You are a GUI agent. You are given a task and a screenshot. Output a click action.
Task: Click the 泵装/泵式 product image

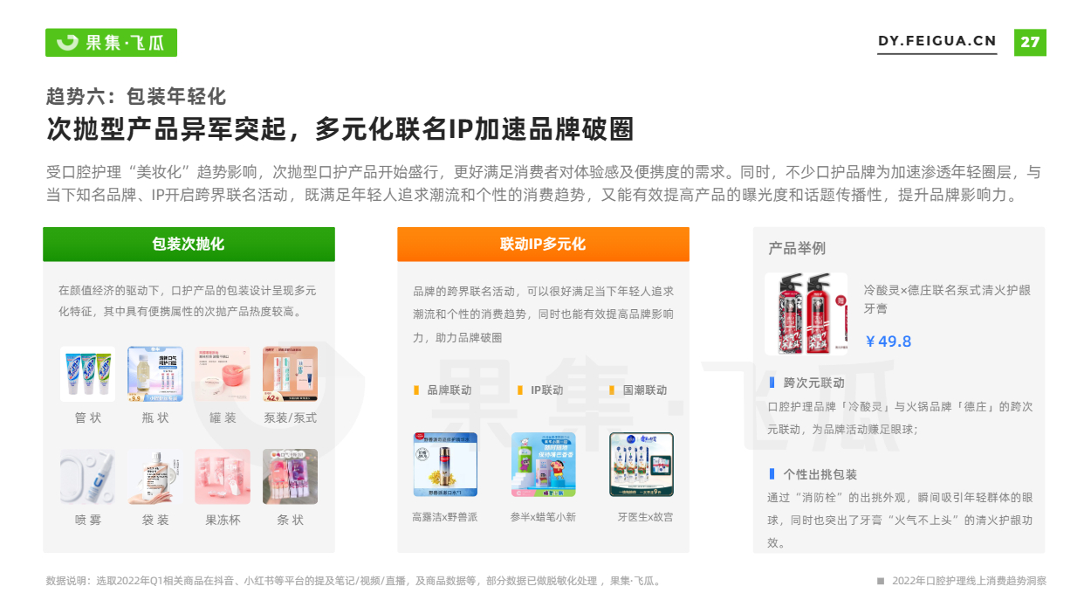pyautogui.click(x=291, y=374)
